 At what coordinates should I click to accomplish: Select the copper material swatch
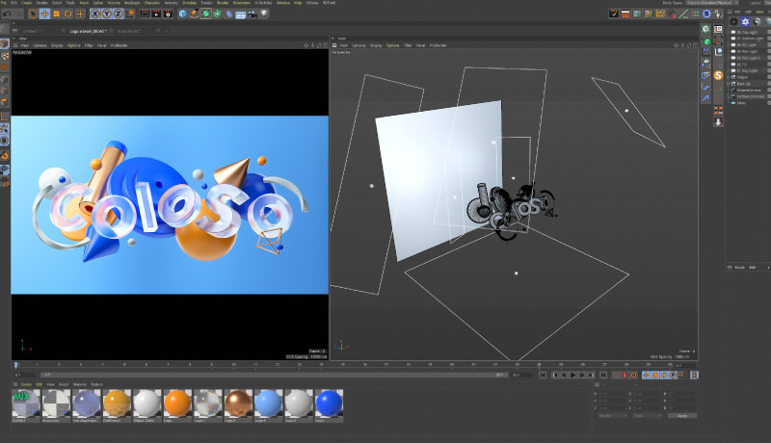point(238,404)
